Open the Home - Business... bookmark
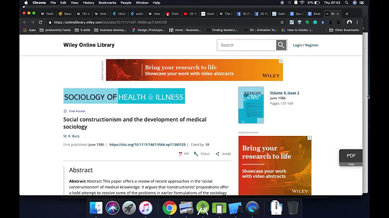389x218 pixels. [185, 30]
